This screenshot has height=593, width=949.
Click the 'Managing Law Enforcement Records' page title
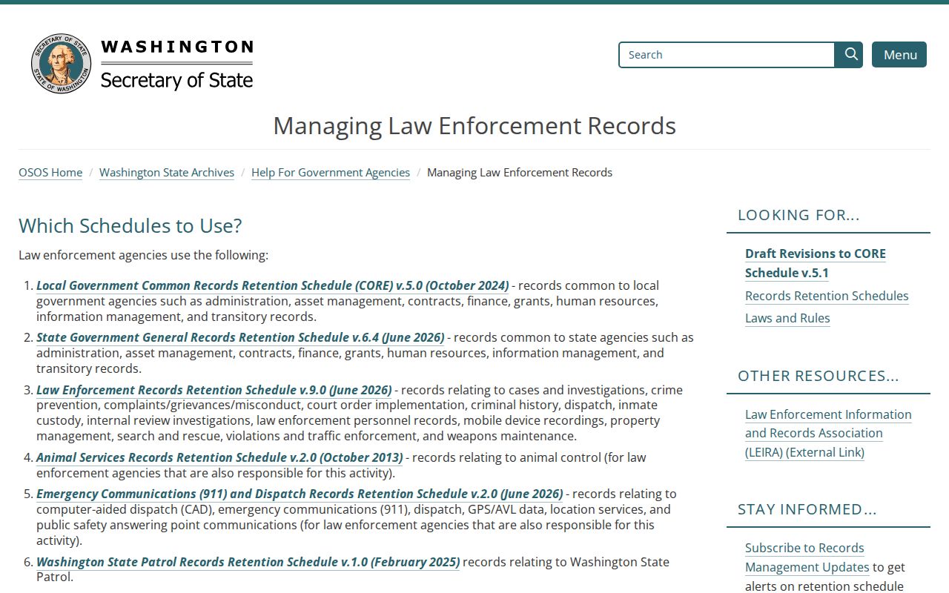pos(474,126)
